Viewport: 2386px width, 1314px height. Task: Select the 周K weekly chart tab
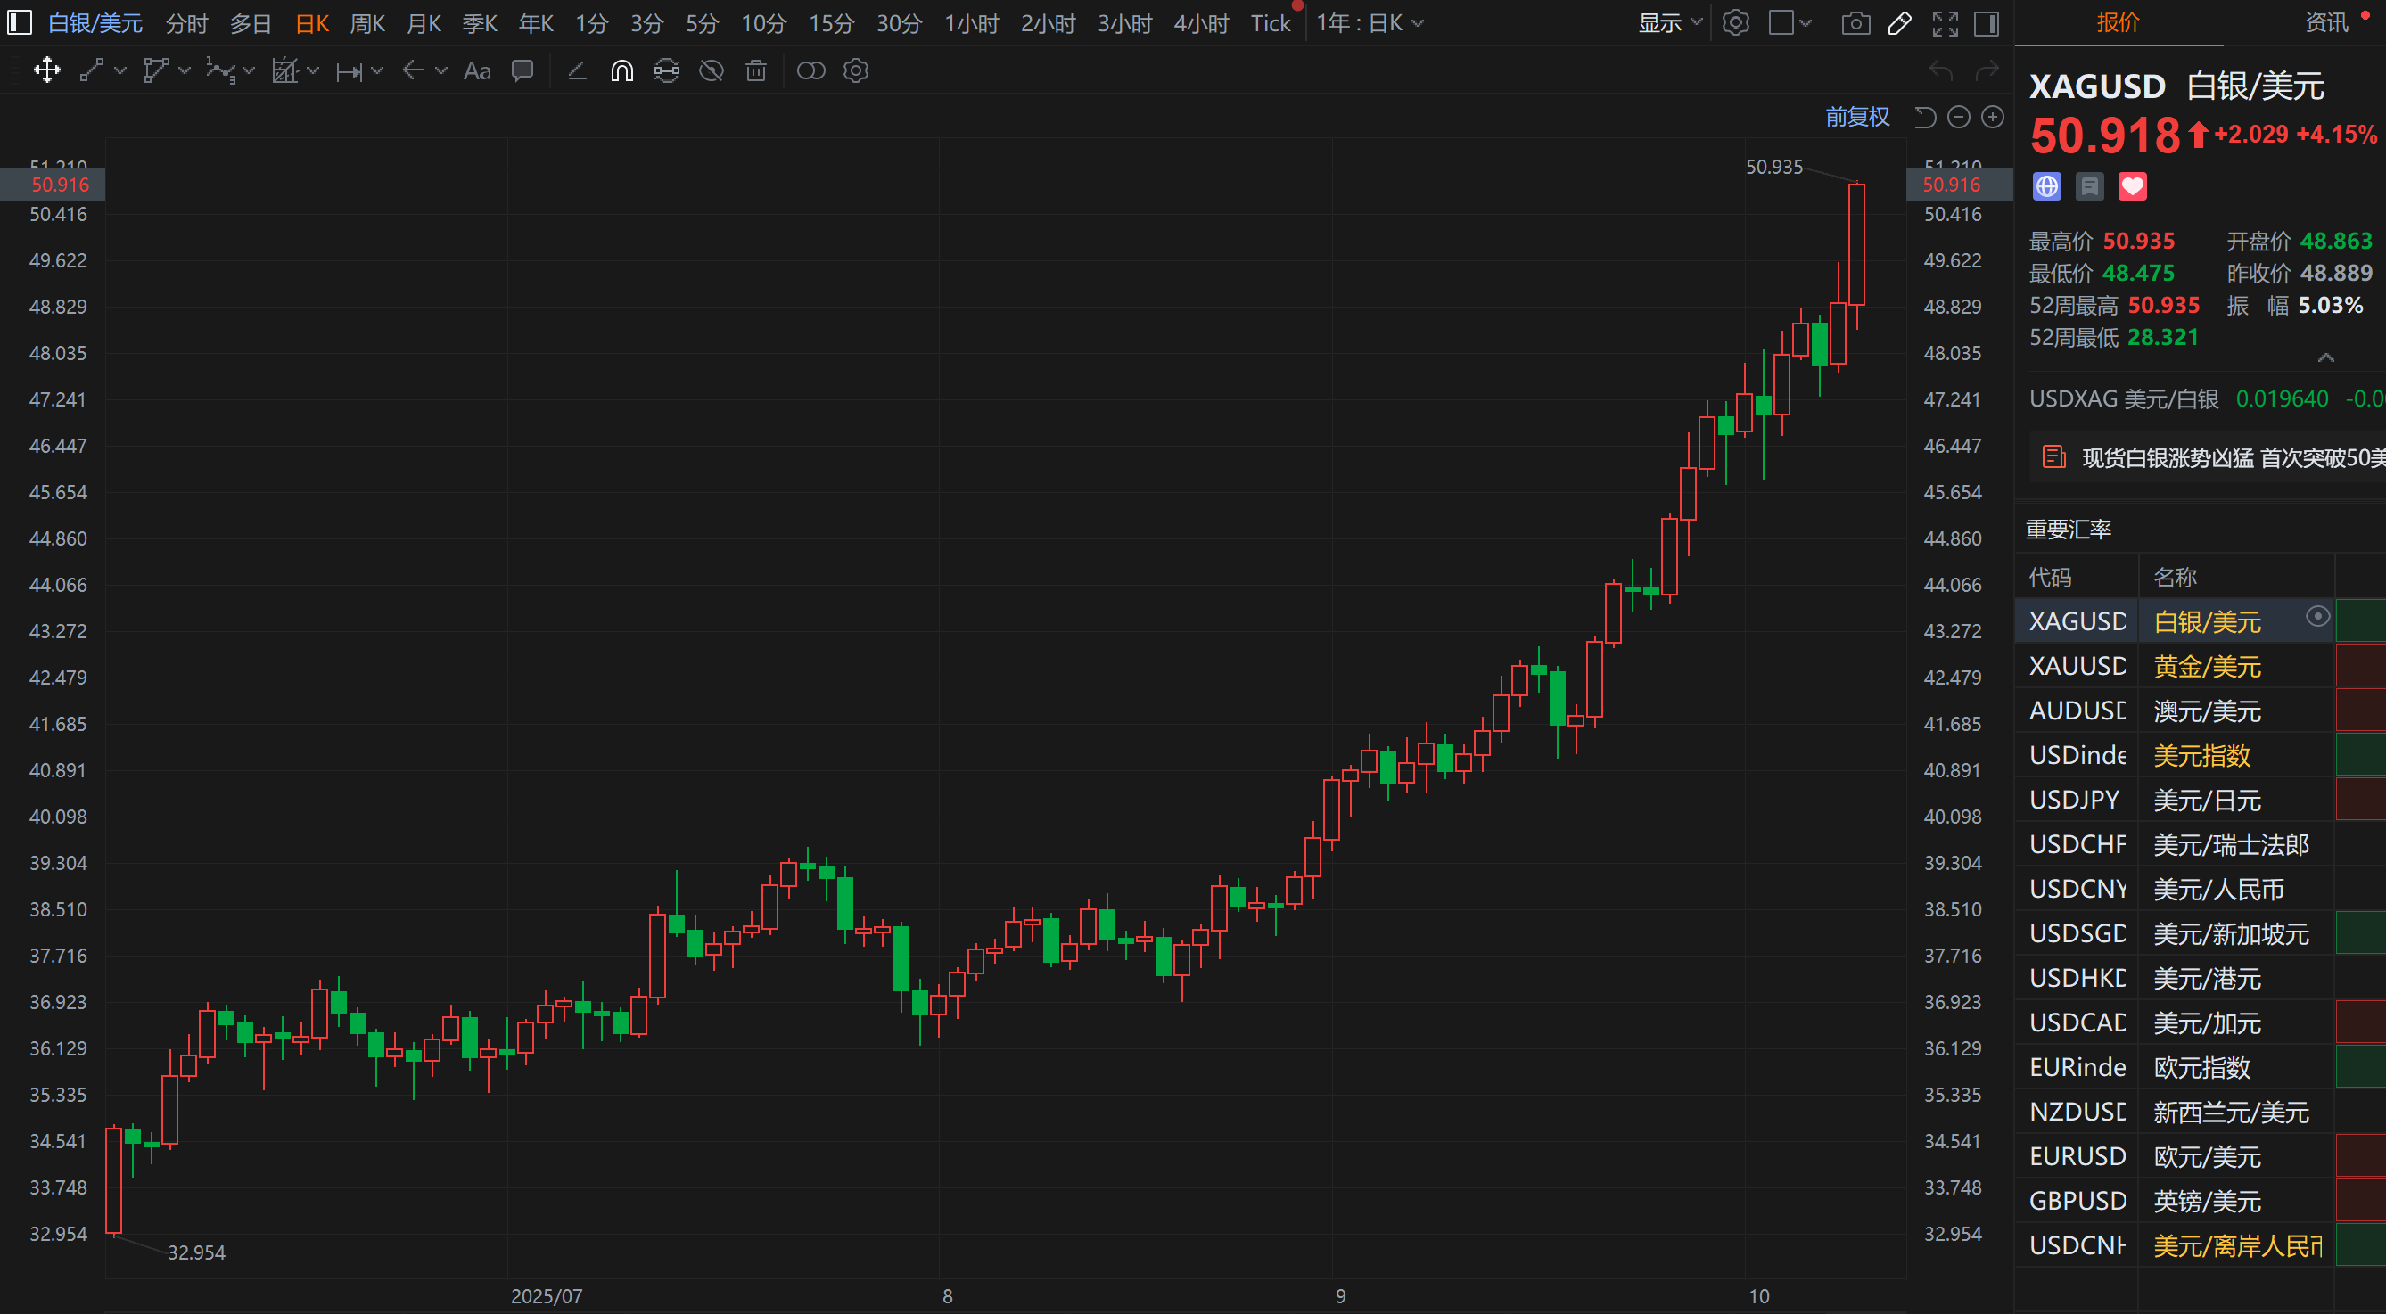pos(366,23)
